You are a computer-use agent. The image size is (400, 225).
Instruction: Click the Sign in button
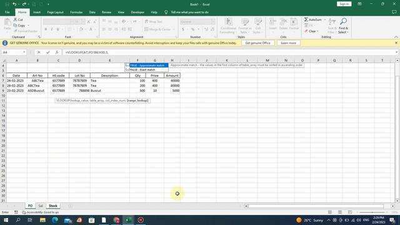[x=344, y=4]
